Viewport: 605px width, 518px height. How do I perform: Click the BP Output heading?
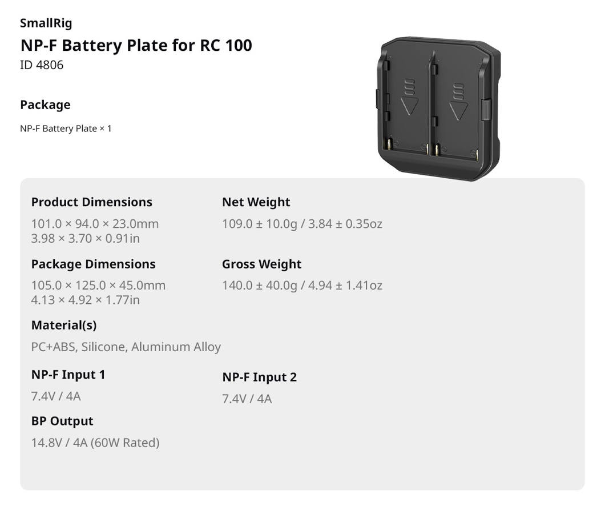coord(62,421)
